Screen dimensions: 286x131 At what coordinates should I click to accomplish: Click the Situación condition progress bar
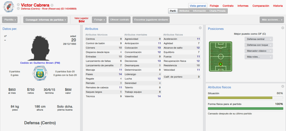point(246,98)
